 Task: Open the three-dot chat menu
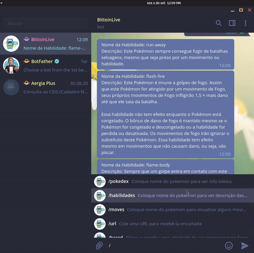click(x=245, y=23)
